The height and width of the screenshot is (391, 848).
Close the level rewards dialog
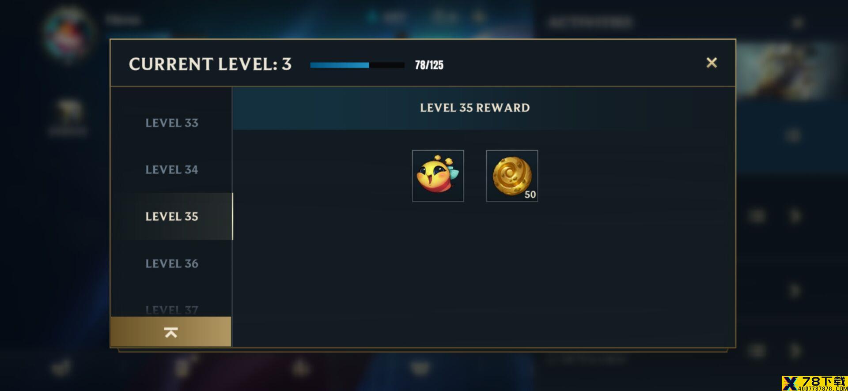point(712,63)
